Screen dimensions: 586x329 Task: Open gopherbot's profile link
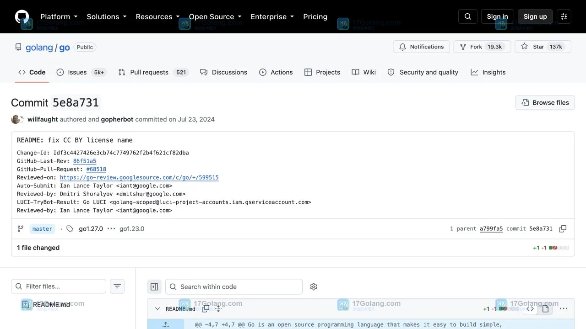point(117,119)
